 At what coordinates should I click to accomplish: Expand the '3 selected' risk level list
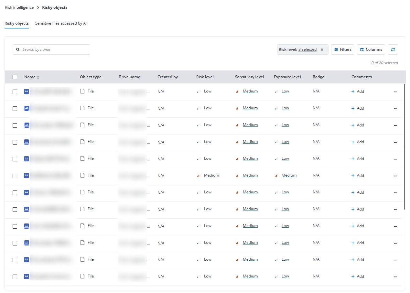point(307,49)
